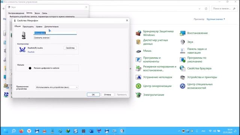Select Запись tab in Звук window
This screenshot has width=240, height=135.
coord(29,13)
